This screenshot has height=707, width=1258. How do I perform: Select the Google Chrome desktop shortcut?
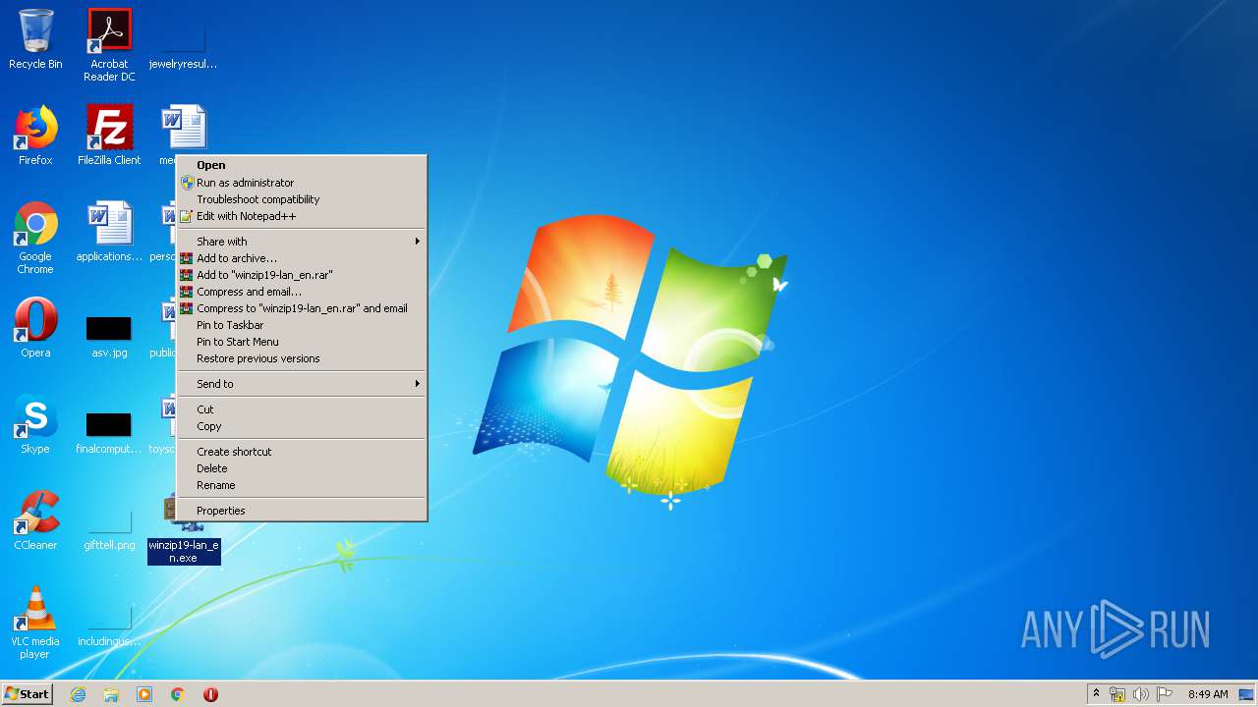click(x=35, y=238)
